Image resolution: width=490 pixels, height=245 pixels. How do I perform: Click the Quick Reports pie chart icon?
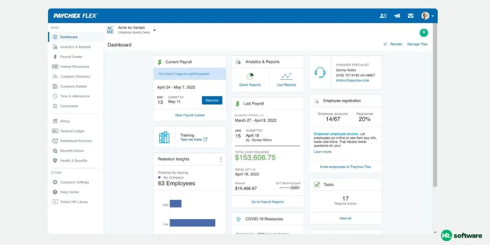click(250, 76)
